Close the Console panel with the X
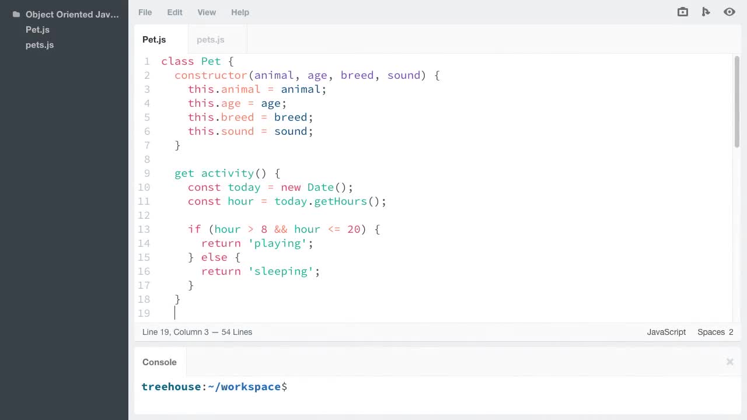 point(729,362)
